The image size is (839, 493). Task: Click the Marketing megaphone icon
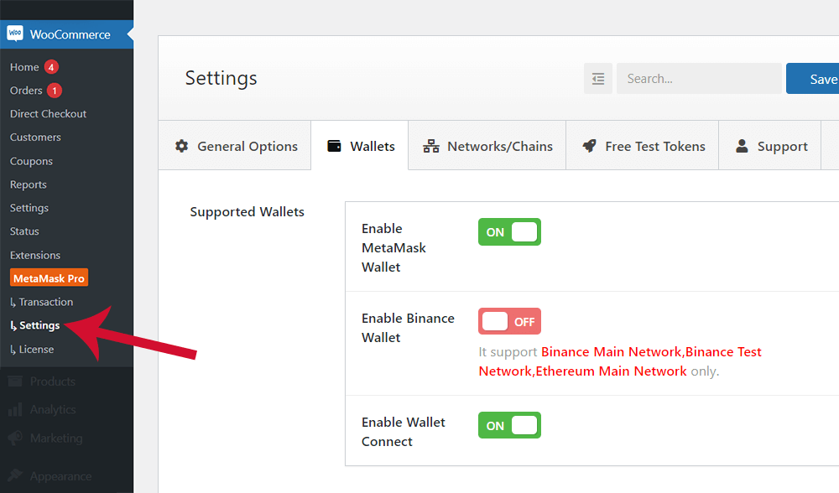click(x=15, y=438)
